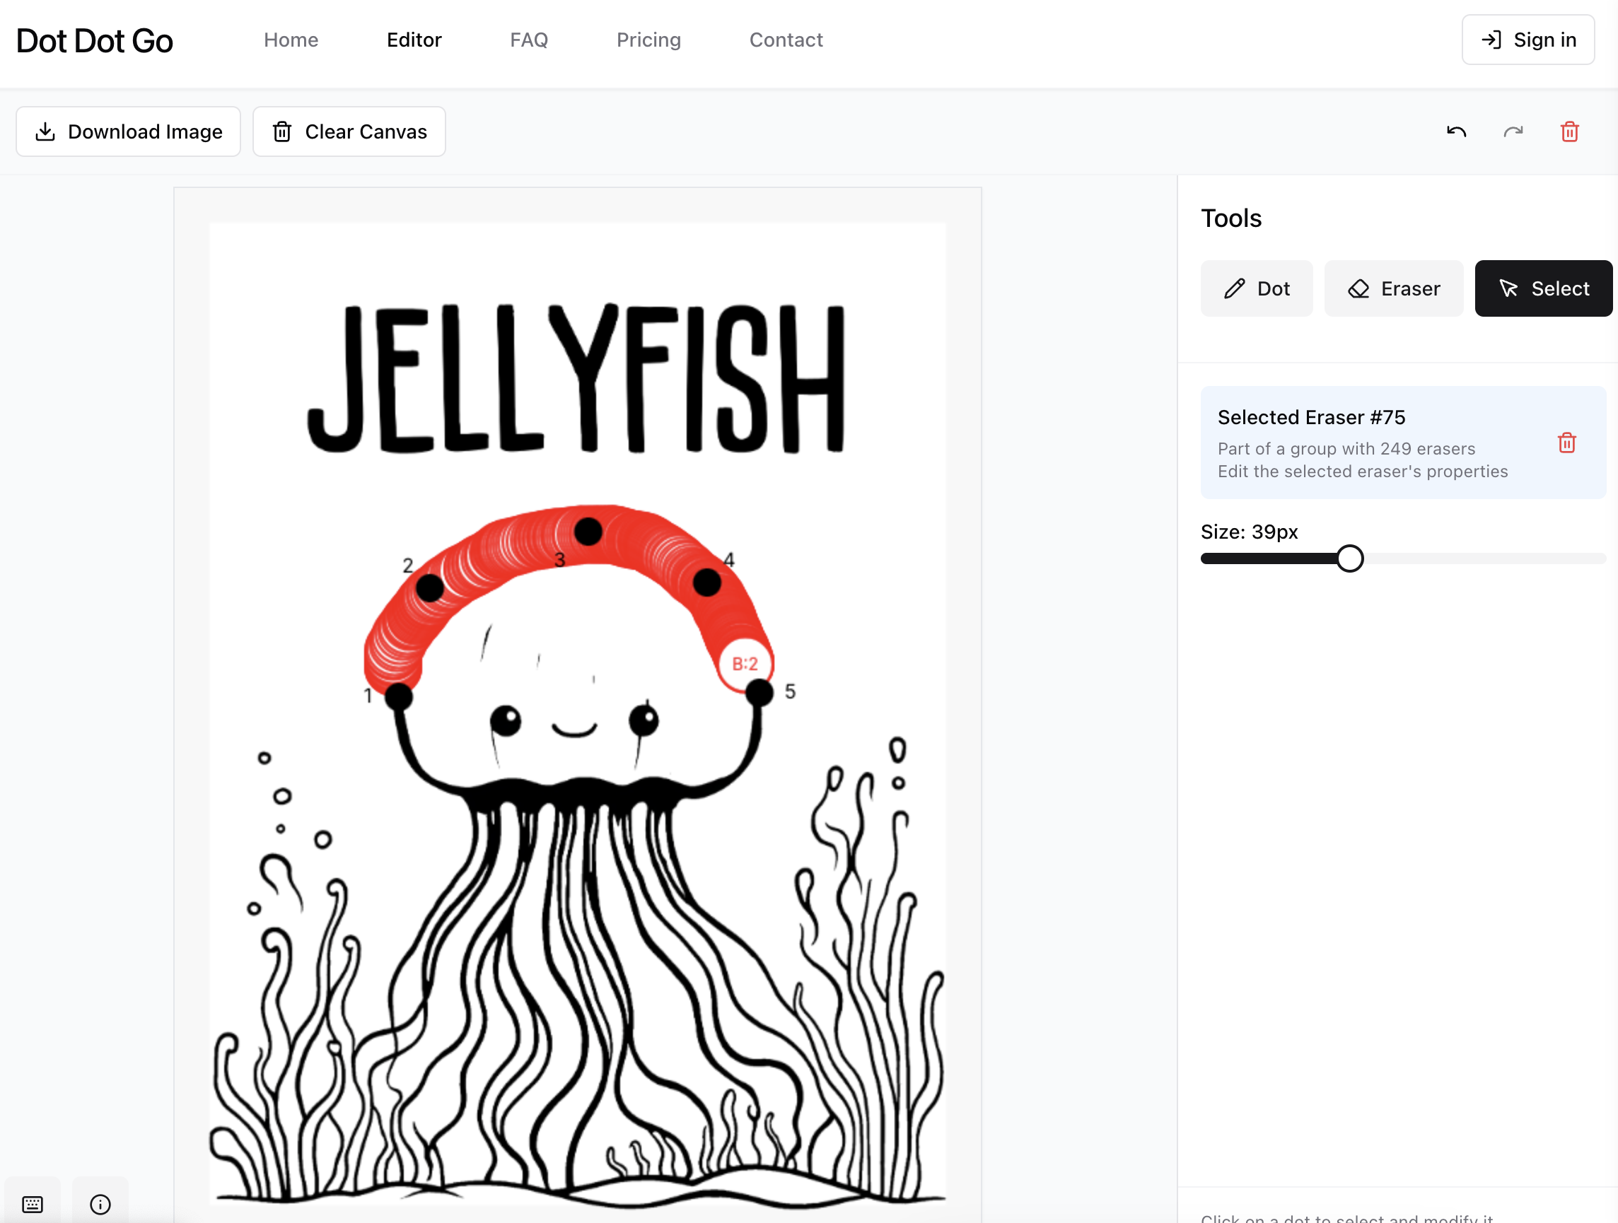Navigate to the Pricing page
The image size is (1618, 1223).
pyautogui.click(x=648, y=40)
